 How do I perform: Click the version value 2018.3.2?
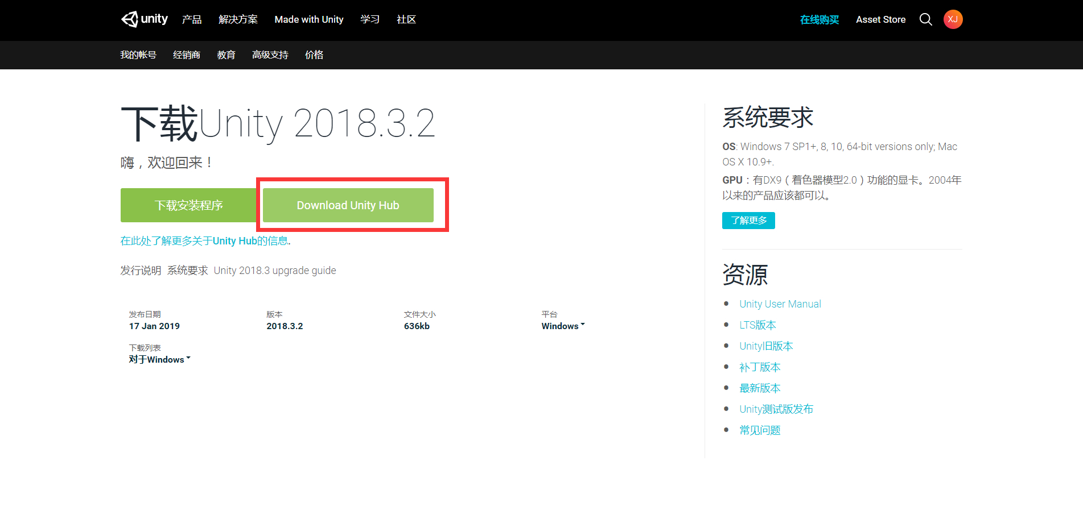[x=285, y=326]
